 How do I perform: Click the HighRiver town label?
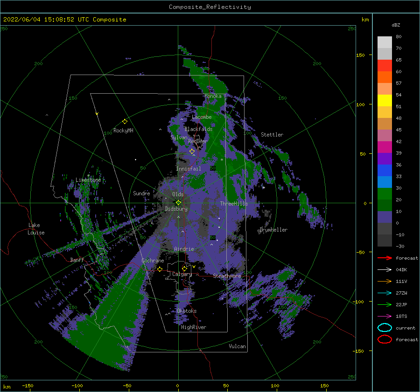coord(194,327)
